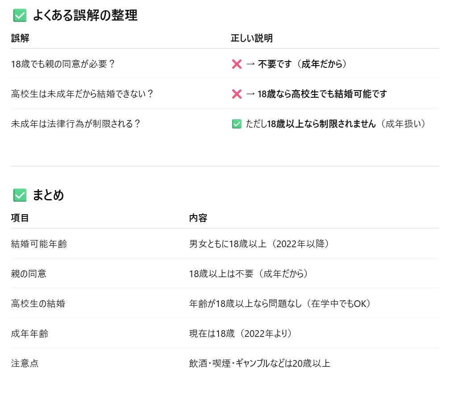The image size is (450, 394).
Task: Select the 項目 column header
Action: tap(20, 218)
